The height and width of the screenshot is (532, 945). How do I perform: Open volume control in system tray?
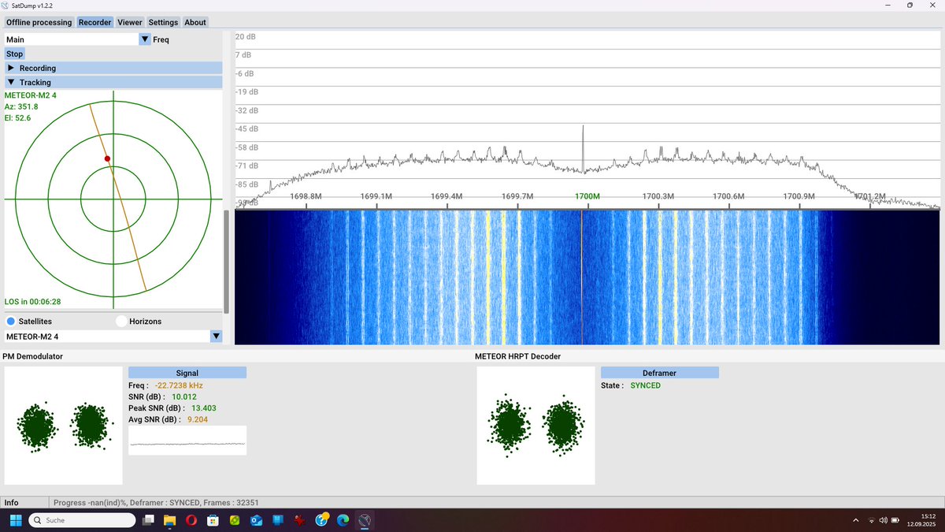[883, 520]
